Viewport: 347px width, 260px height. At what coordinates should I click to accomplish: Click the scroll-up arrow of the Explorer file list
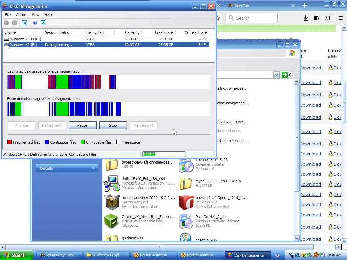click(297, 82)
